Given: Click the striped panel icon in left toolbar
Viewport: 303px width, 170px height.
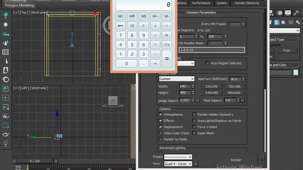Looking at the screenshot, I should click(6, 52).
